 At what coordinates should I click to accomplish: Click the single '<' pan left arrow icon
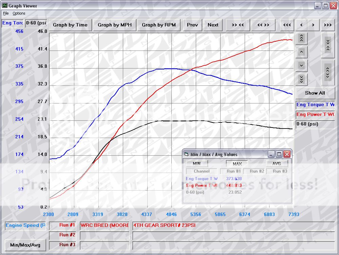301,25
